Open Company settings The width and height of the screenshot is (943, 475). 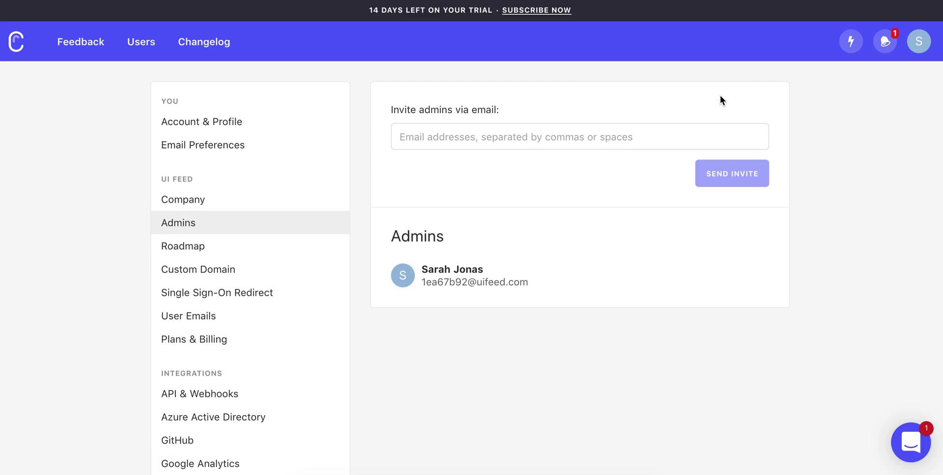(183, 200)
